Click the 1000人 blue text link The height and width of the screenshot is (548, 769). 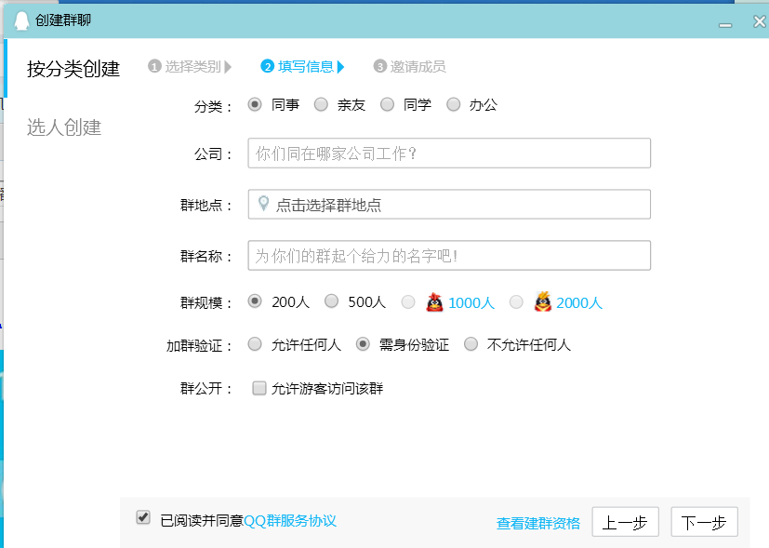tap(471, 302)
